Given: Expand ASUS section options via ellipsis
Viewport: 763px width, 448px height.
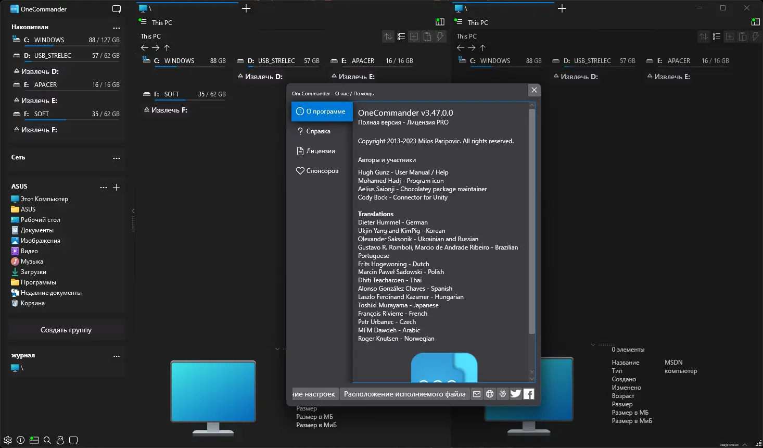Looking at the screenshot, I should [103, 188].
